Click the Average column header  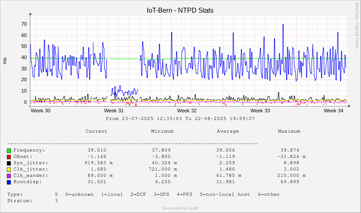[x=228, y=131]
